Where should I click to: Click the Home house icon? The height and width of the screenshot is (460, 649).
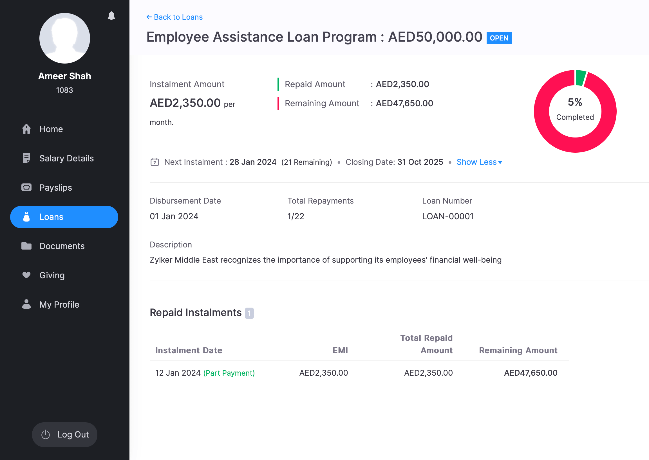(x=26, y=129)
